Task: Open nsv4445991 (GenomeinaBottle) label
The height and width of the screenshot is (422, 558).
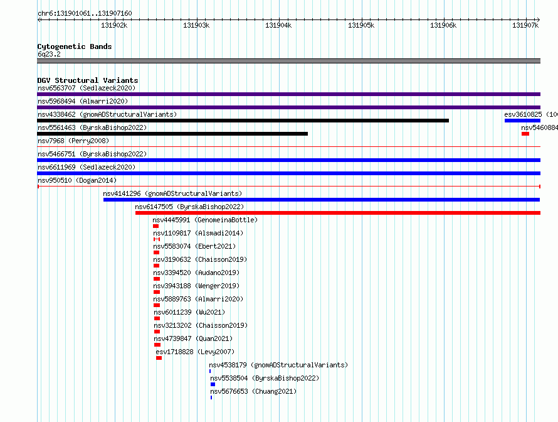Action: point(205,220)
